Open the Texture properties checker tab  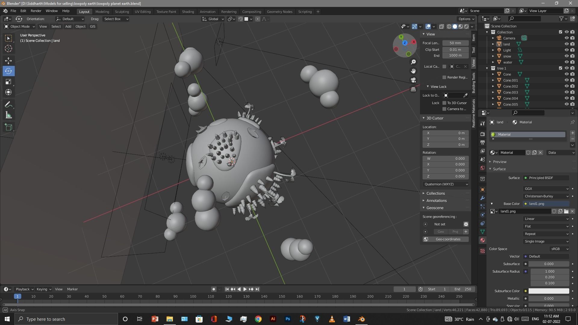(x=483, y=251)
